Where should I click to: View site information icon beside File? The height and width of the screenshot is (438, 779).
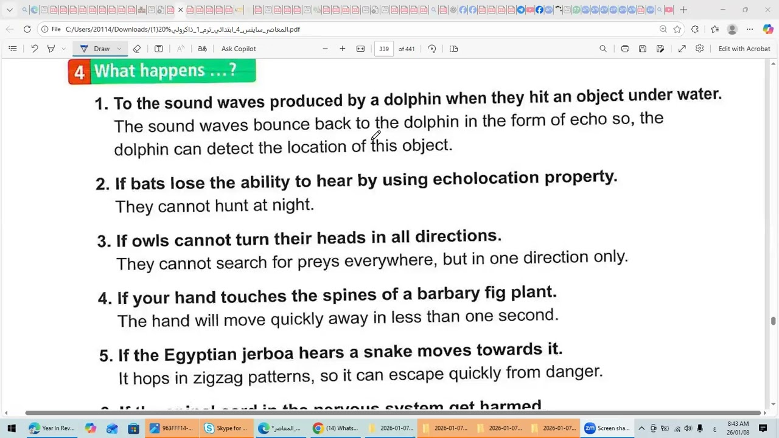(44, 29)
